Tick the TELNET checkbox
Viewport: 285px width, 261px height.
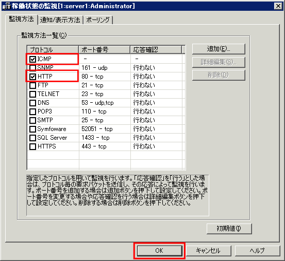pyautogui.click(x=32, y=94)
